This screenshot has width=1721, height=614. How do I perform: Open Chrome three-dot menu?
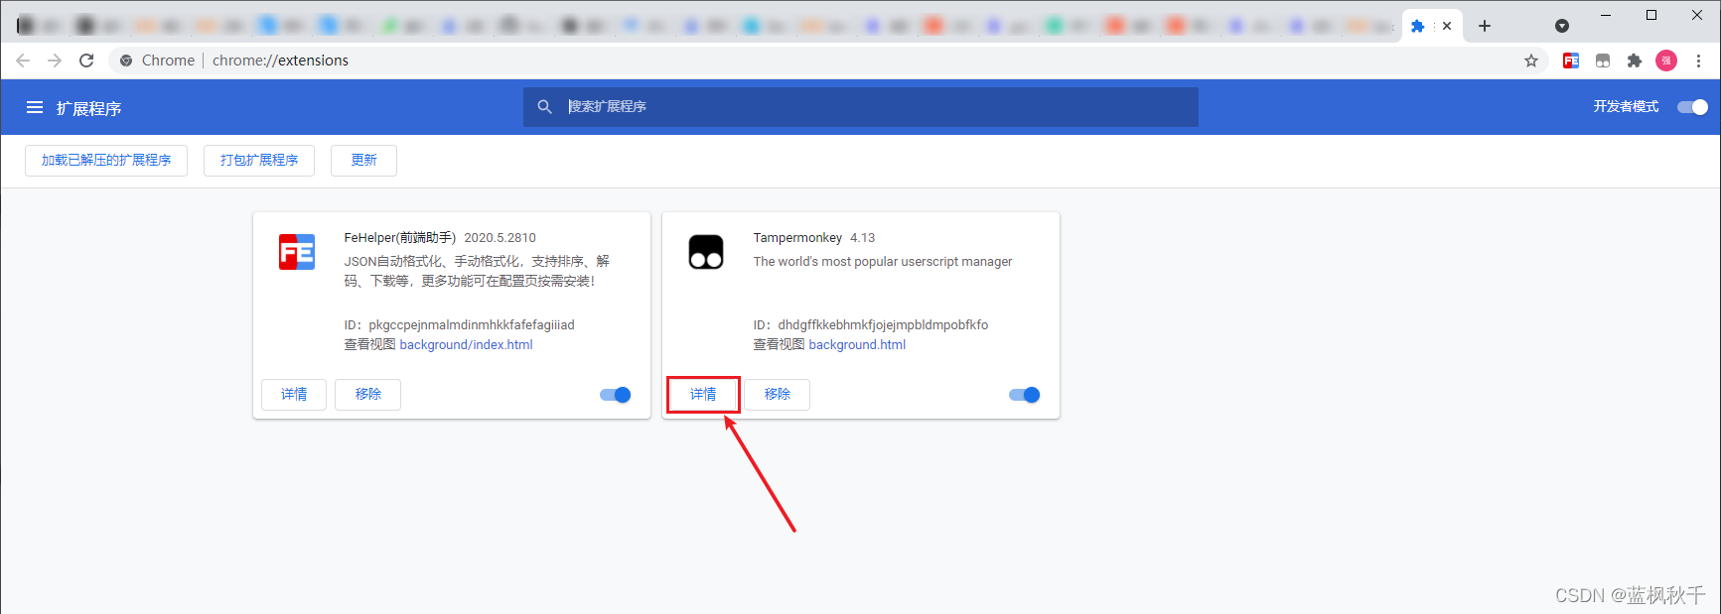click(x=1698, y=61)
